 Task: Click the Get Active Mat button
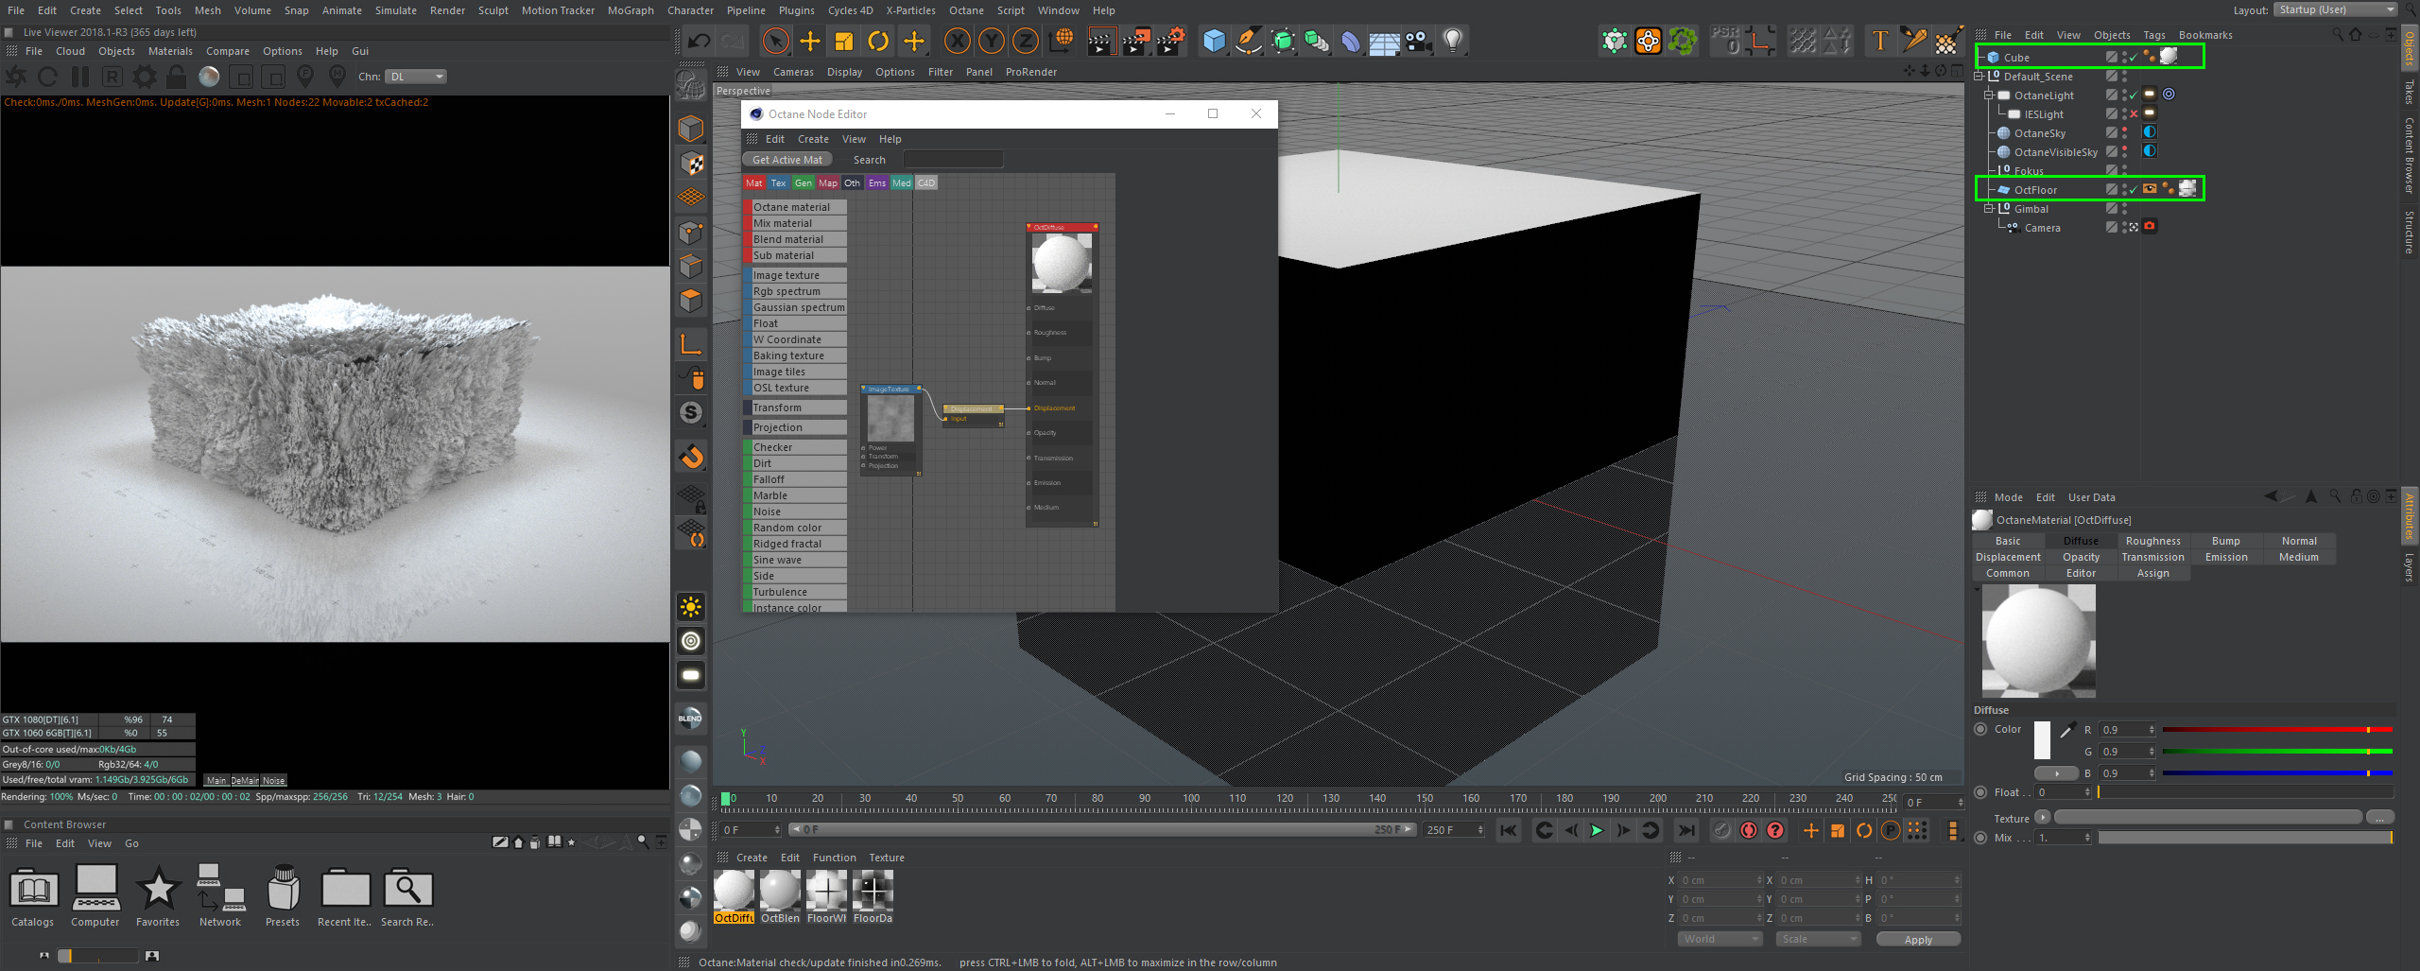click(787, 160)
